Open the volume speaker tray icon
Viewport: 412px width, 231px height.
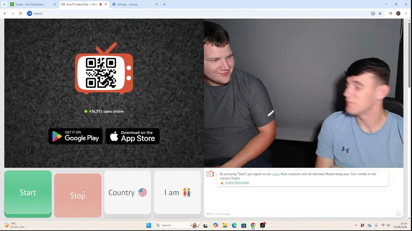click(x=388, y=225)
